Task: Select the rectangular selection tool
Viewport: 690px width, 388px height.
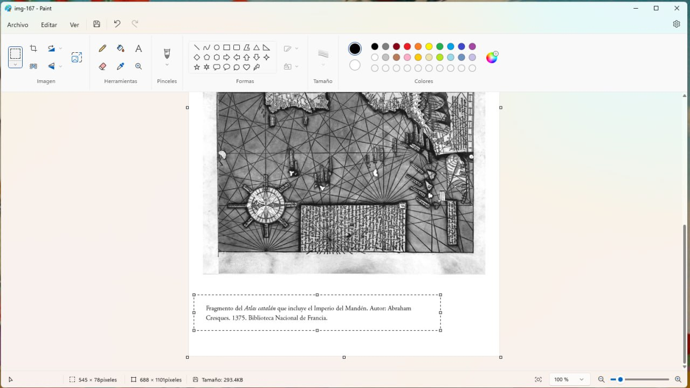Action: pyautogui.click(x=15, y=53)
